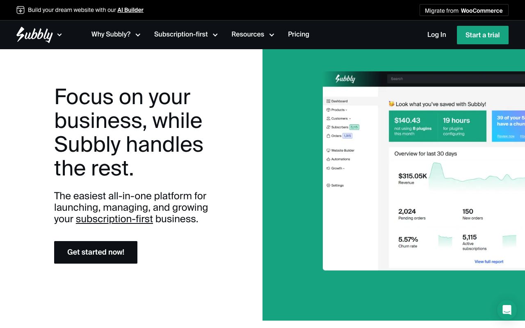The image size is (525, 328).
Task: Open the AI Builder link
Action: [130, 10]
